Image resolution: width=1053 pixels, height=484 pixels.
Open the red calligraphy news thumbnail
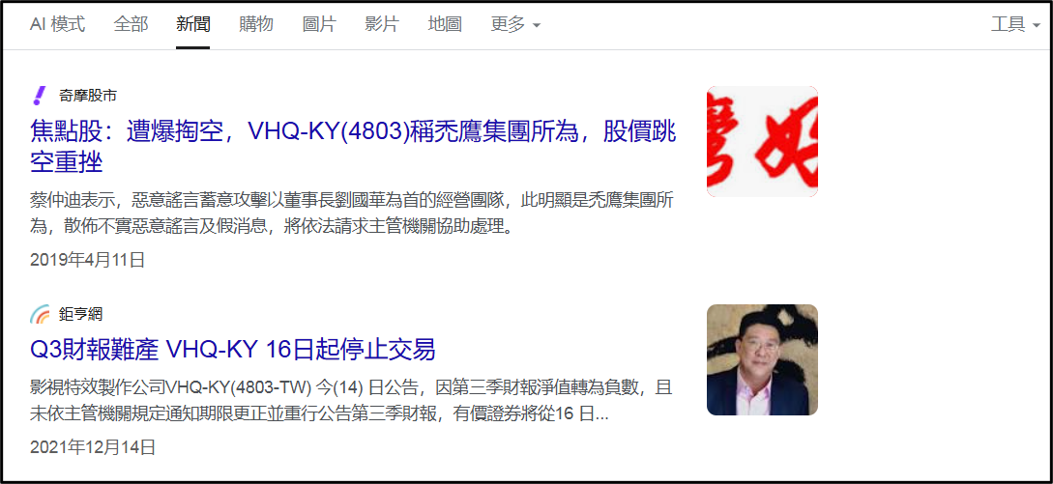point(762,142)
